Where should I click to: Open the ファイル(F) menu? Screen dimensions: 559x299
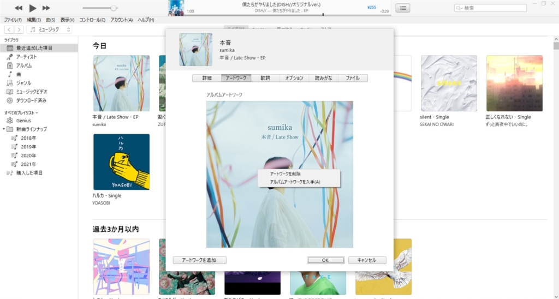point(13,20)
